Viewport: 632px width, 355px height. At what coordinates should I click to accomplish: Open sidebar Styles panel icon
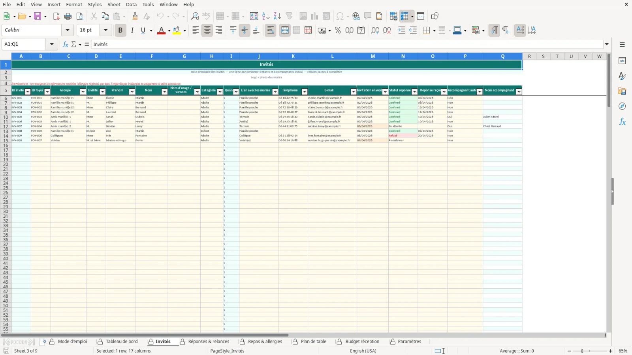pos(622,76)
